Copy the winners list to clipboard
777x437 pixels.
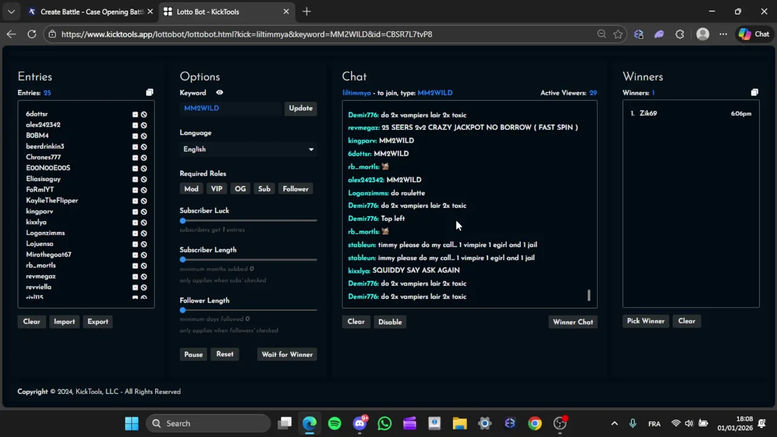755,93
